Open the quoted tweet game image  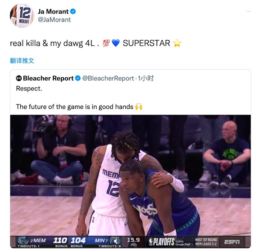tap(131, 182)
